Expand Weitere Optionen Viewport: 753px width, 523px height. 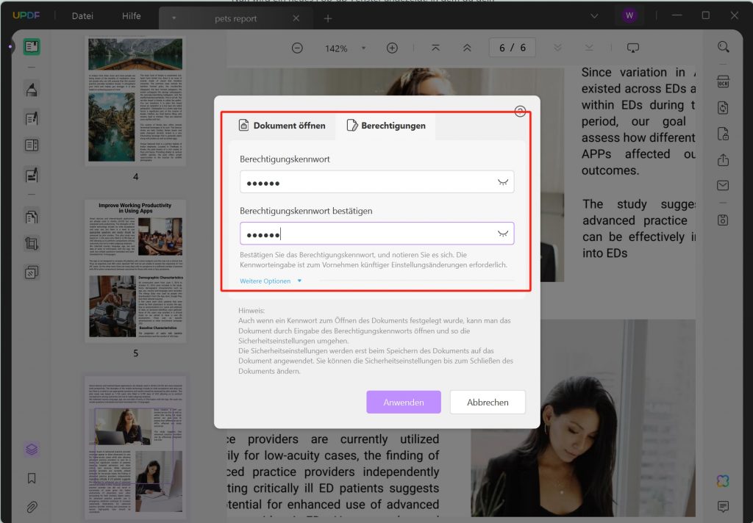[271, 281]
